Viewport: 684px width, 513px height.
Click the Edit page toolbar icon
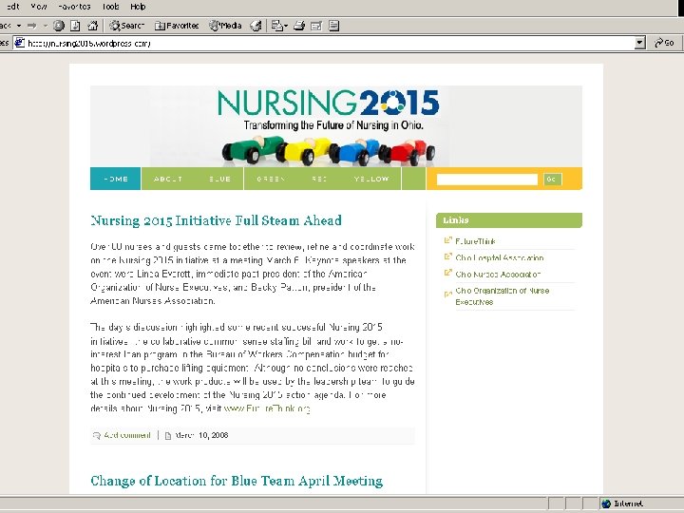pyautogui.click(x=316, y=26)
